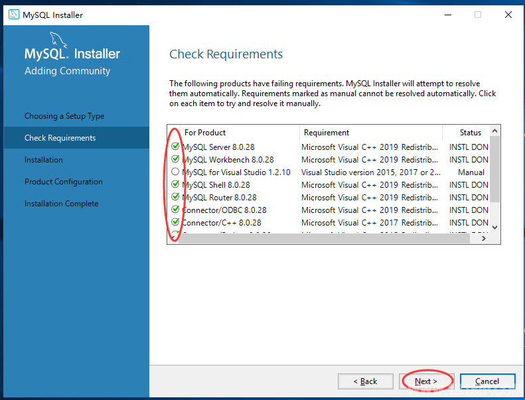
Task: Select the Installation Complete sidebar step
Action: 61,204
